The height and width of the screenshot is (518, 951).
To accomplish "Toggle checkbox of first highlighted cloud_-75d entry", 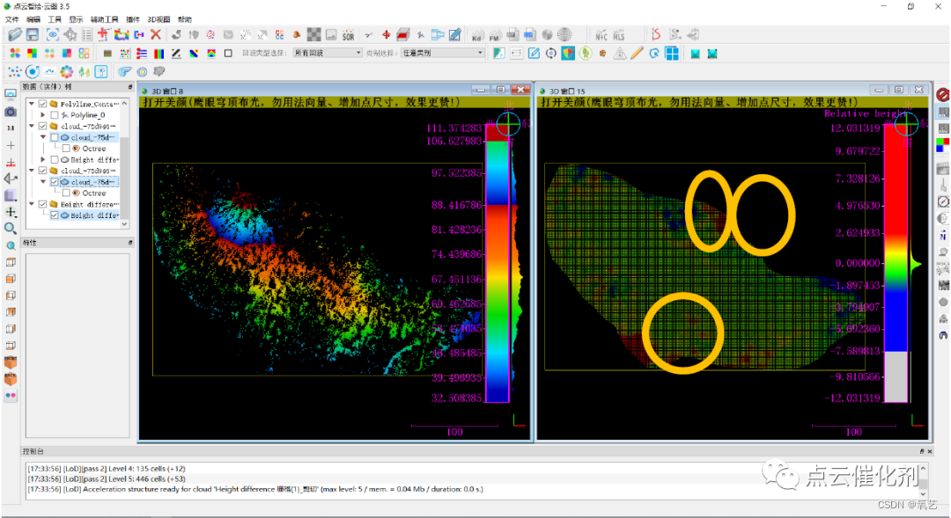I will [54, 137].
